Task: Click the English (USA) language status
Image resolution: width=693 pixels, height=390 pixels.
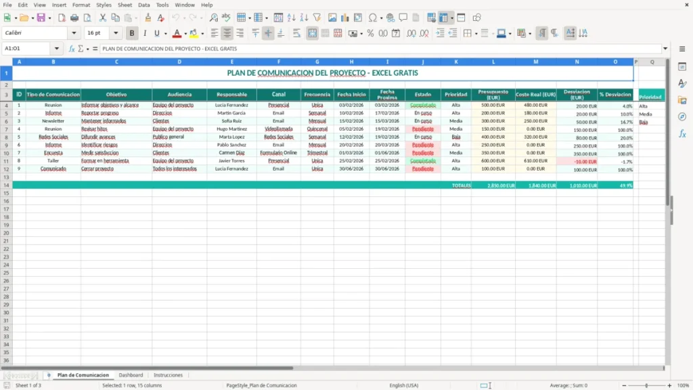Action: [404, 385]
